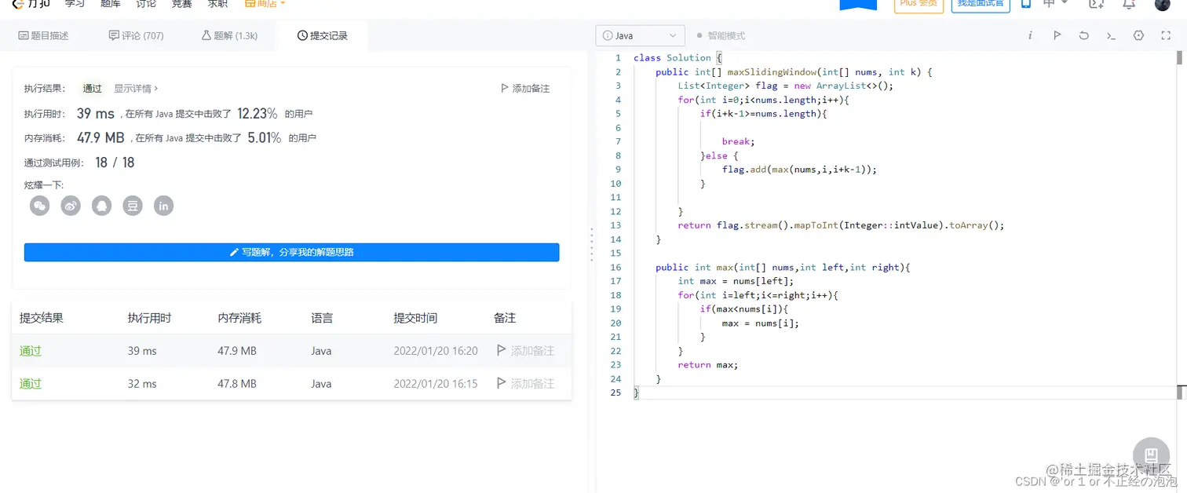Click the code editor vertical scrollbar

coord(1179,57)
